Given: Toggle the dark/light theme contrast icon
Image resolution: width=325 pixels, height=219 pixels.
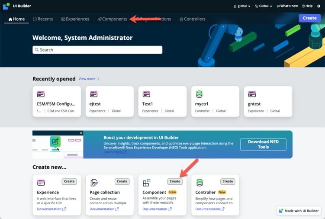Looking at the screenshot, I should [x=319, y=6].
